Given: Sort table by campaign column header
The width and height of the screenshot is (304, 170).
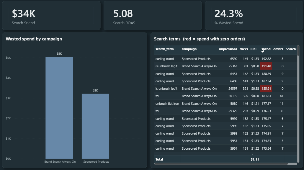Looking at the screenshot, I should tap(189, 49).
